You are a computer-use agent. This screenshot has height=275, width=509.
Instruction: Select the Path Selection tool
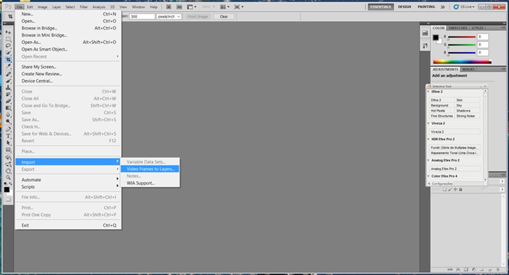pyautogui.click(x=8, y=143)
